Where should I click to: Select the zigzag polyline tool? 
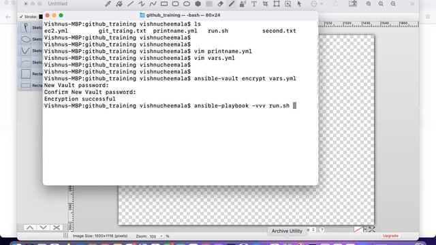pos(142,4)
